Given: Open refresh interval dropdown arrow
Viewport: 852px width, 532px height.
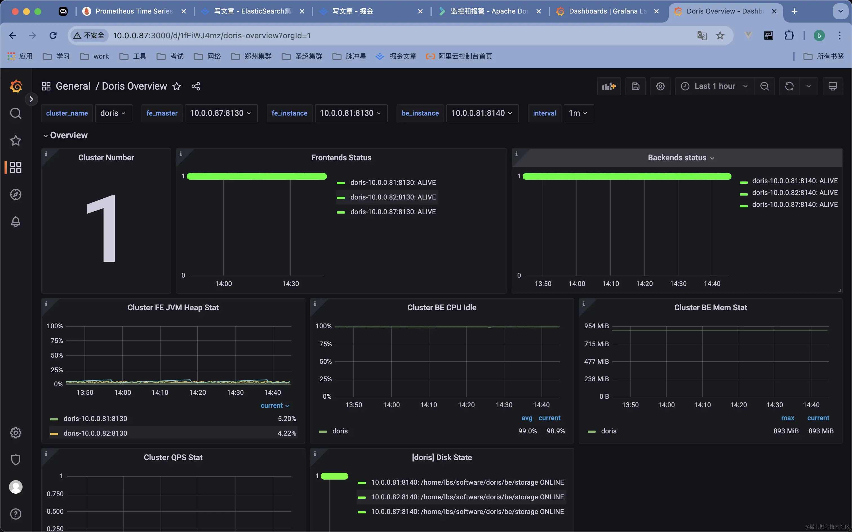Looking at the screenshot, I should coord(808,86).
